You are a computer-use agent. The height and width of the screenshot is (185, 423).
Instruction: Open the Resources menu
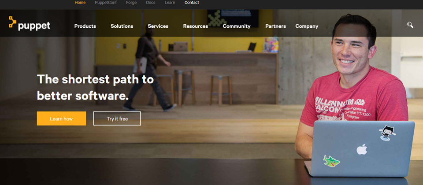pos(196,26)
